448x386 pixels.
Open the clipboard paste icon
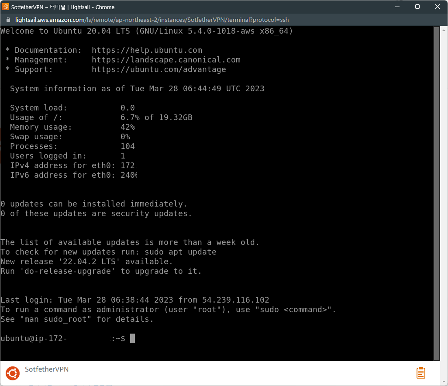click(x=420, y=373)
